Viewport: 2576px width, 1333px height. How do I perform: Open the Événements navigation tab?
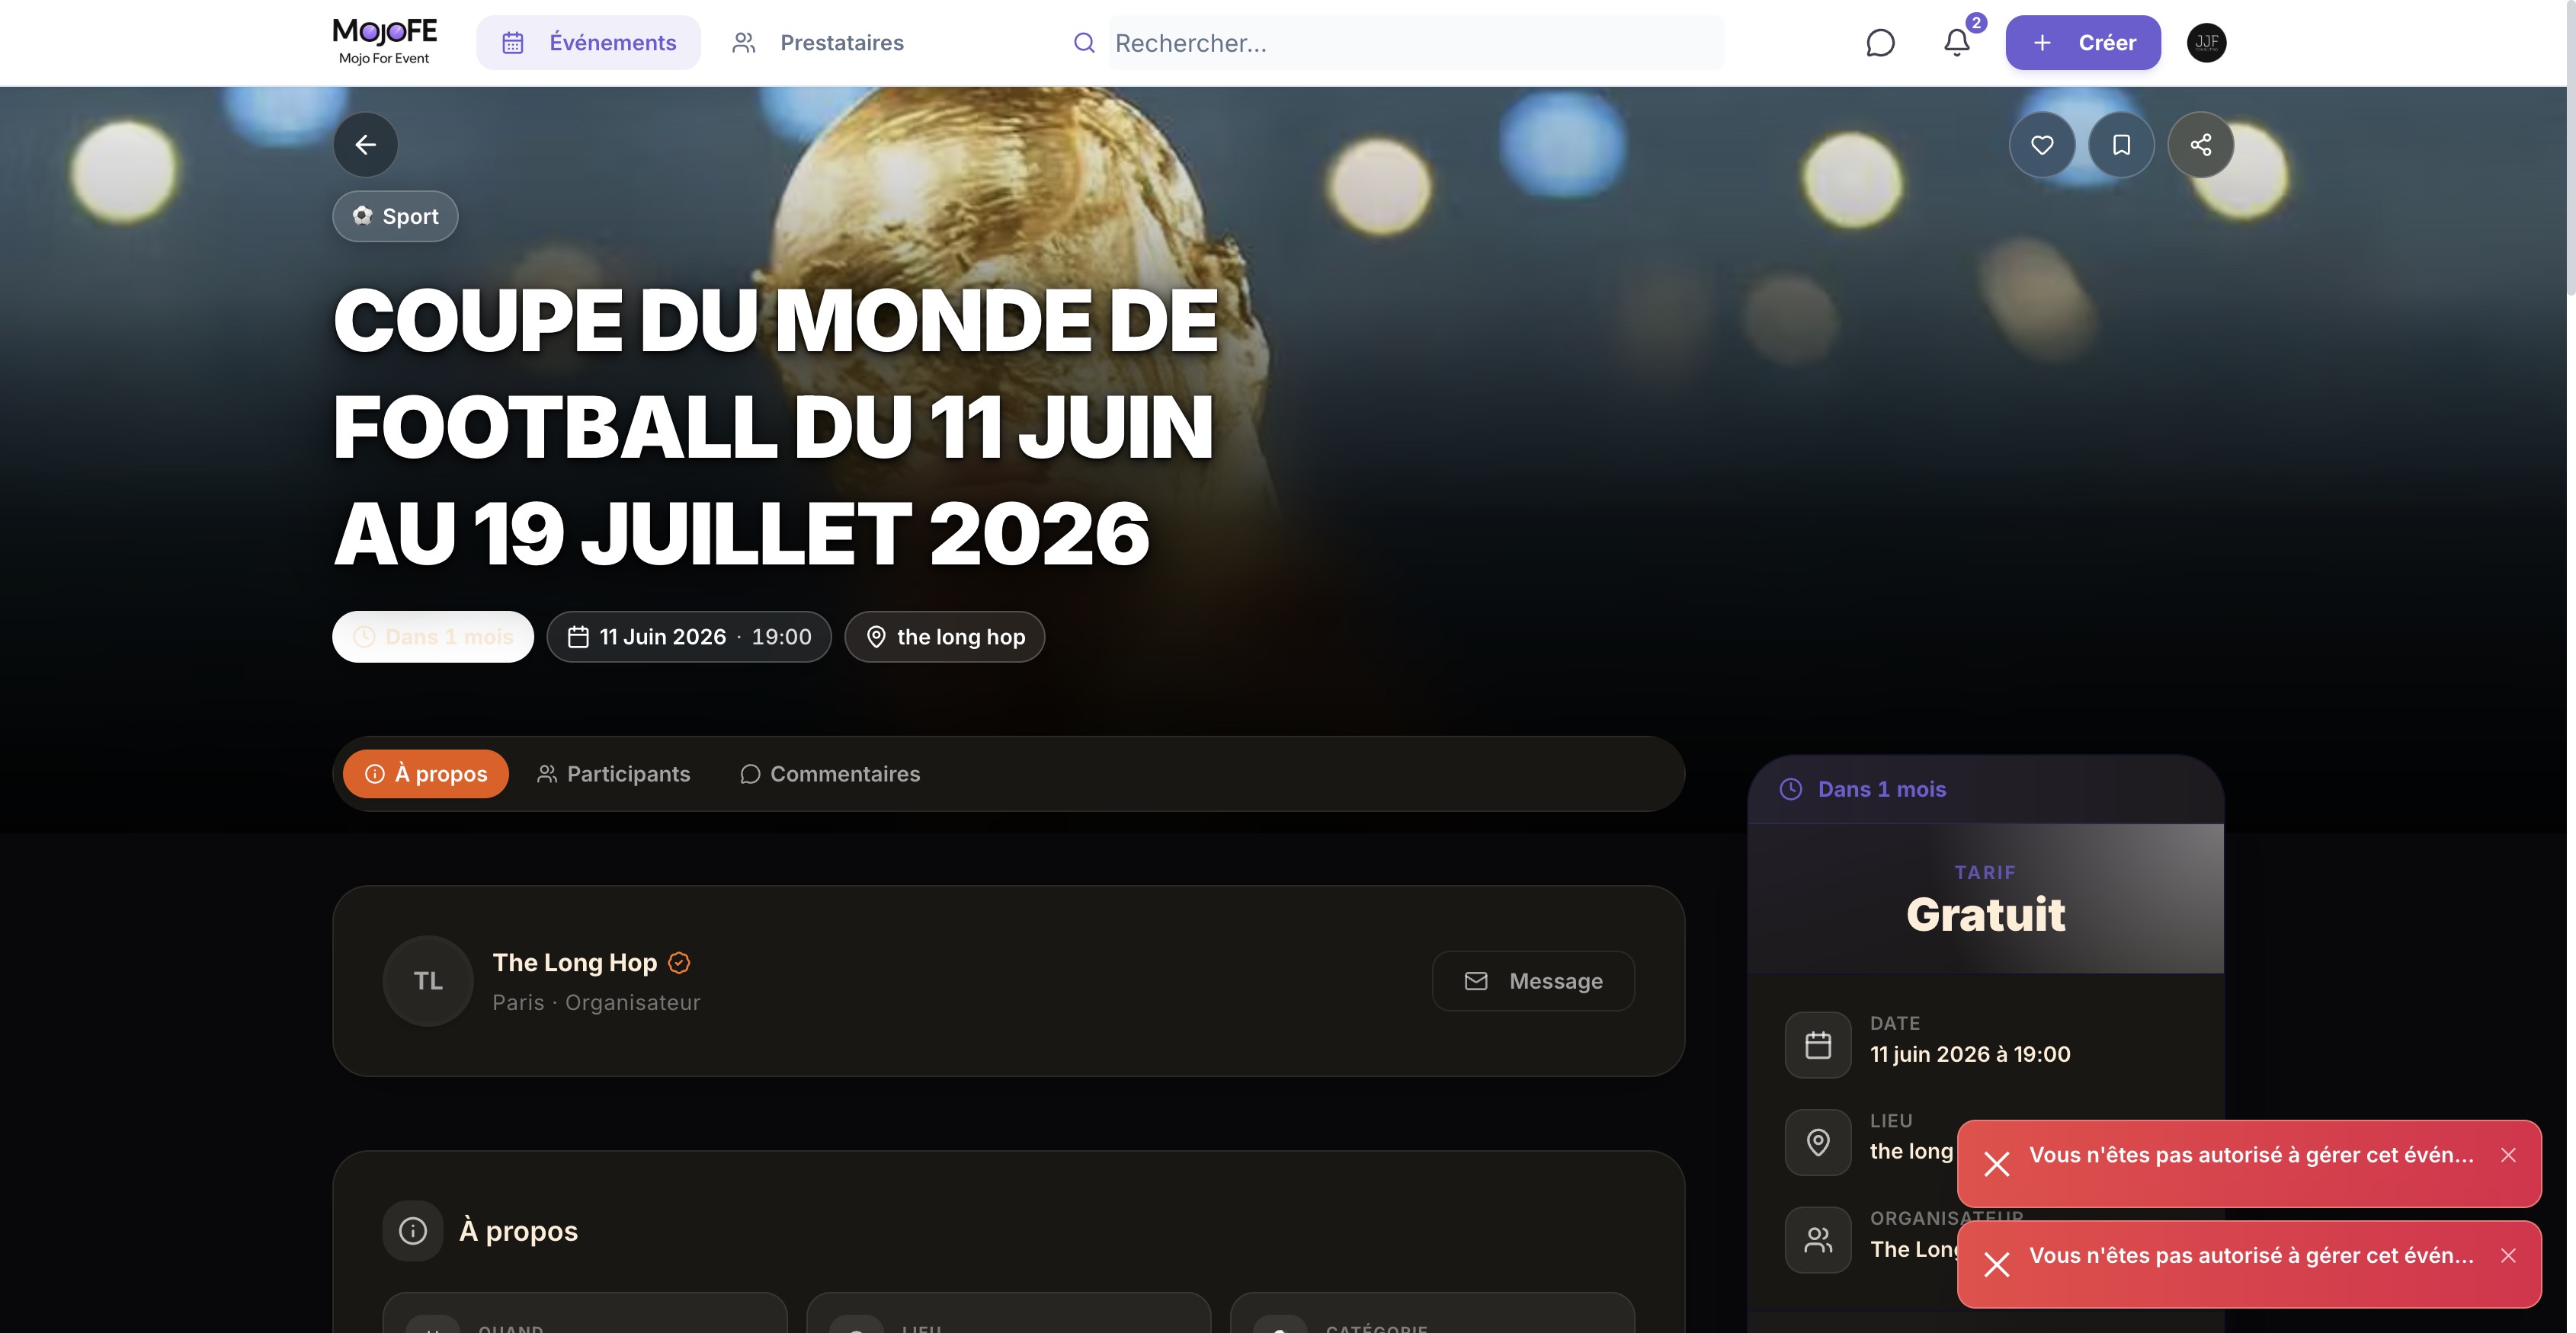point(588,43)
